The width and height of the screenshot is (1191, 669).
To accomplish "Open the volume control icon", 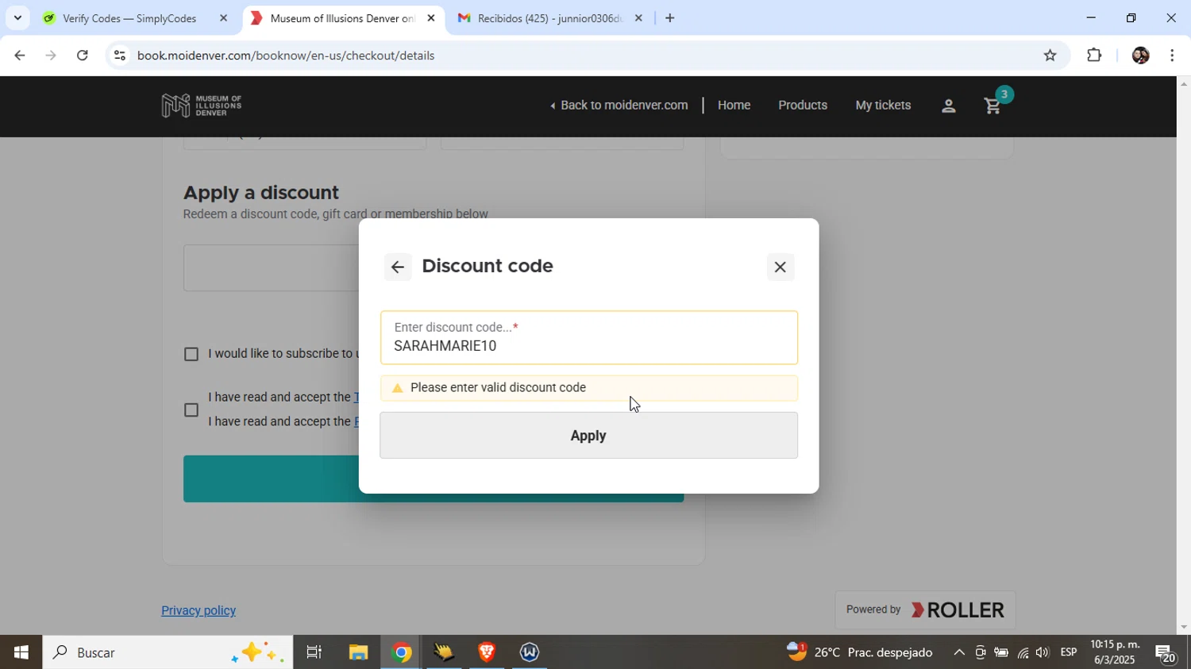I will pos(1043,652).
